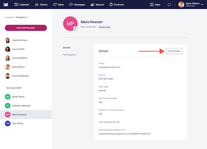Image resolution: width=207 pixels, height=149 pixels.
Task: Click the MP avatar in archived staff list
Action: (8, 114)
